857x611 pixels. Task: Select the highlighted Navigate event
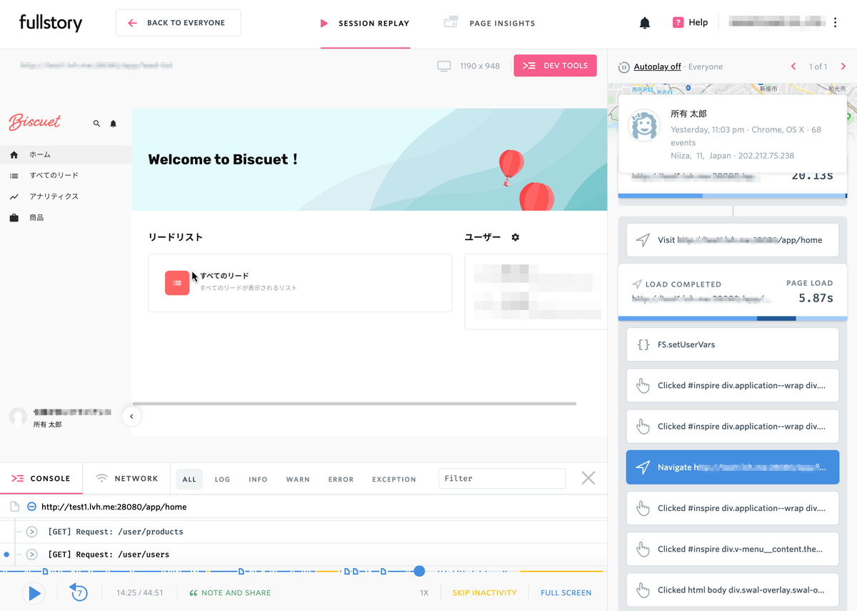[733, 467]
